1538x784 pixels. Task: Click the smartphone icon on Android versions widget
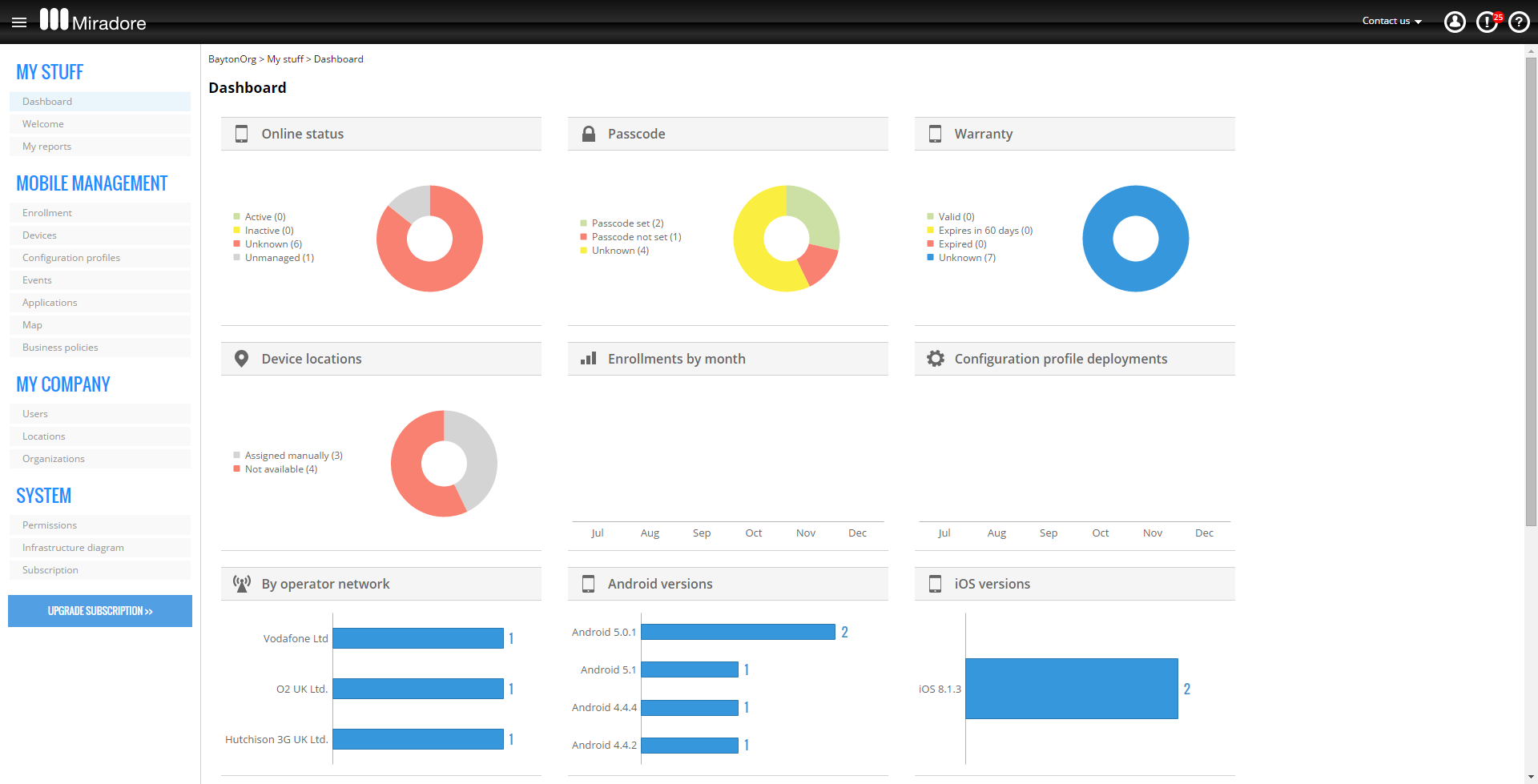pos(588,583)
